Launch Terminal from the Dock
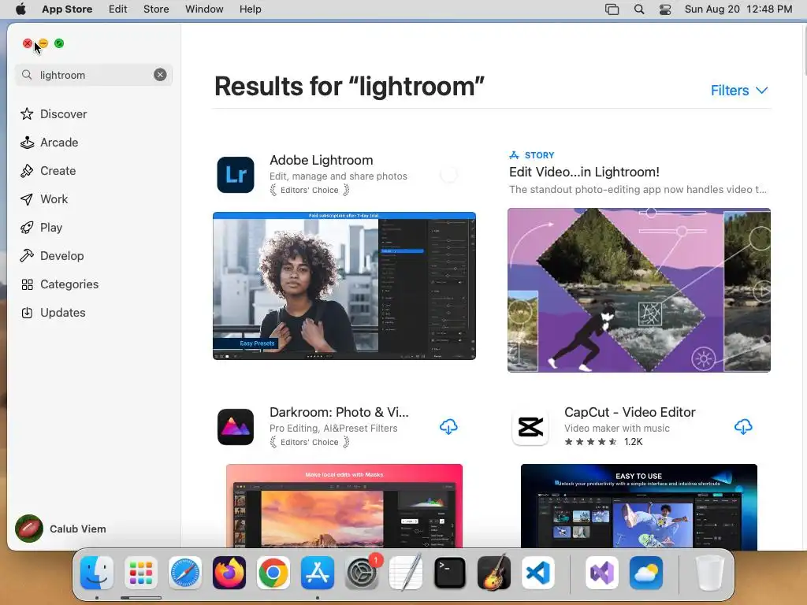 (450, 573)
